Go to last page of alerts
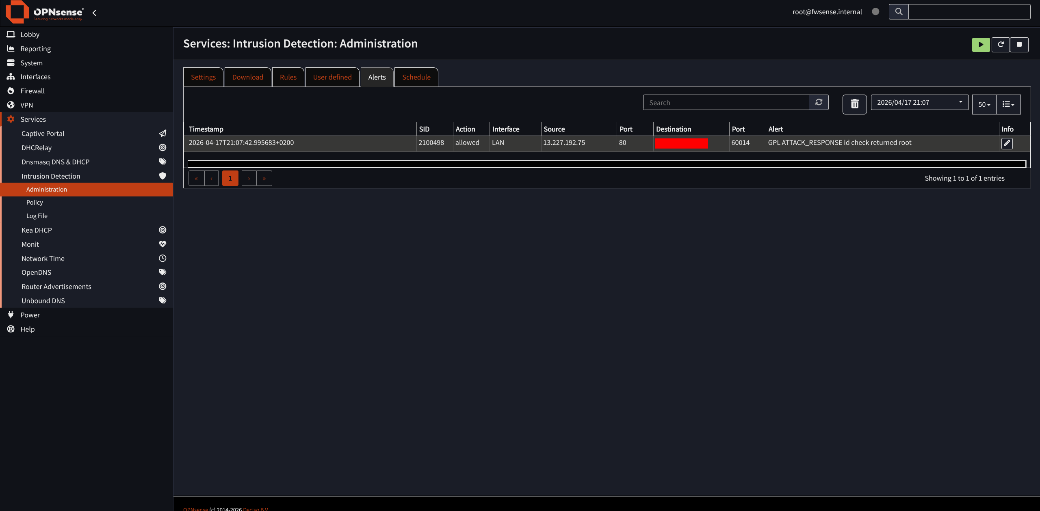The image size is (1040, 511). tap(264, 178)
